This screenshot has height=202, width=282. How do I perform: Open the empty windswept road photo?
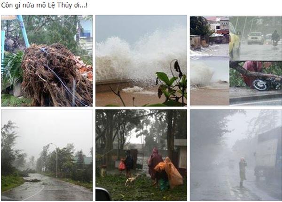[47, 155]
